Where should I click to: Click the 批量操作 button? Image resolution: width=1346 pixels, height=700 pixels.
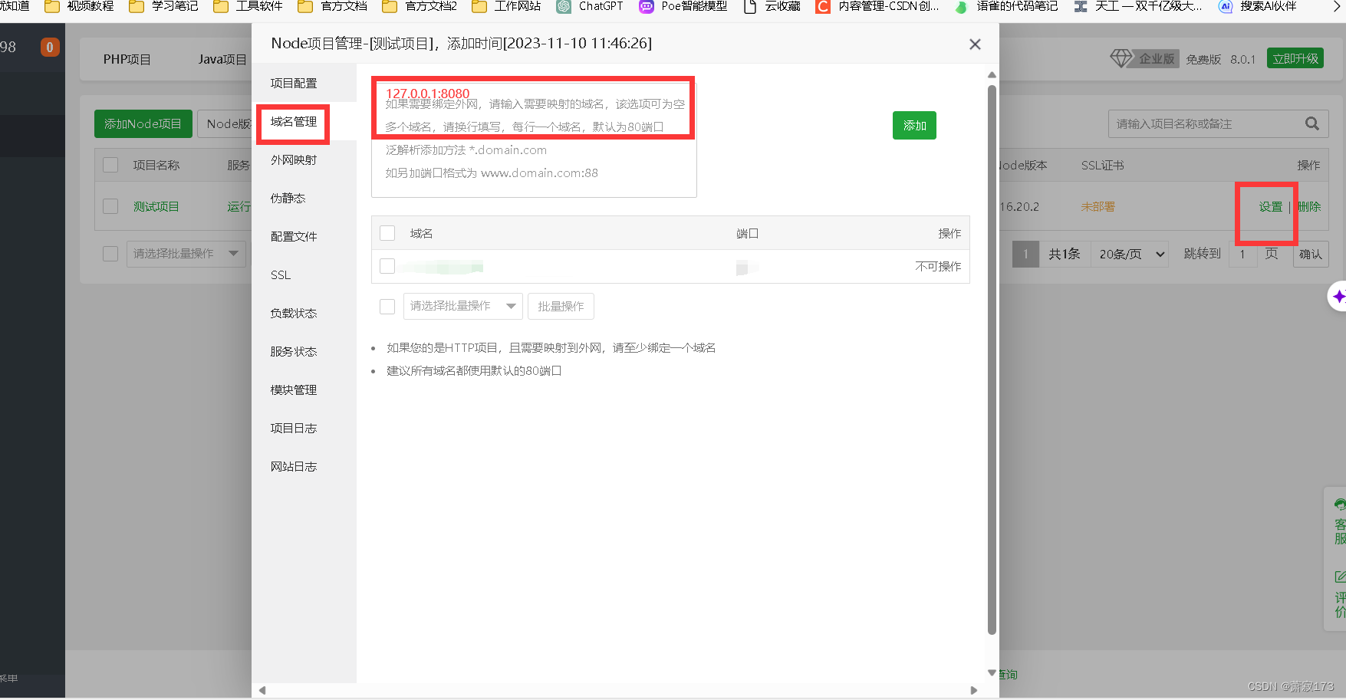click(x=561, y=306)
